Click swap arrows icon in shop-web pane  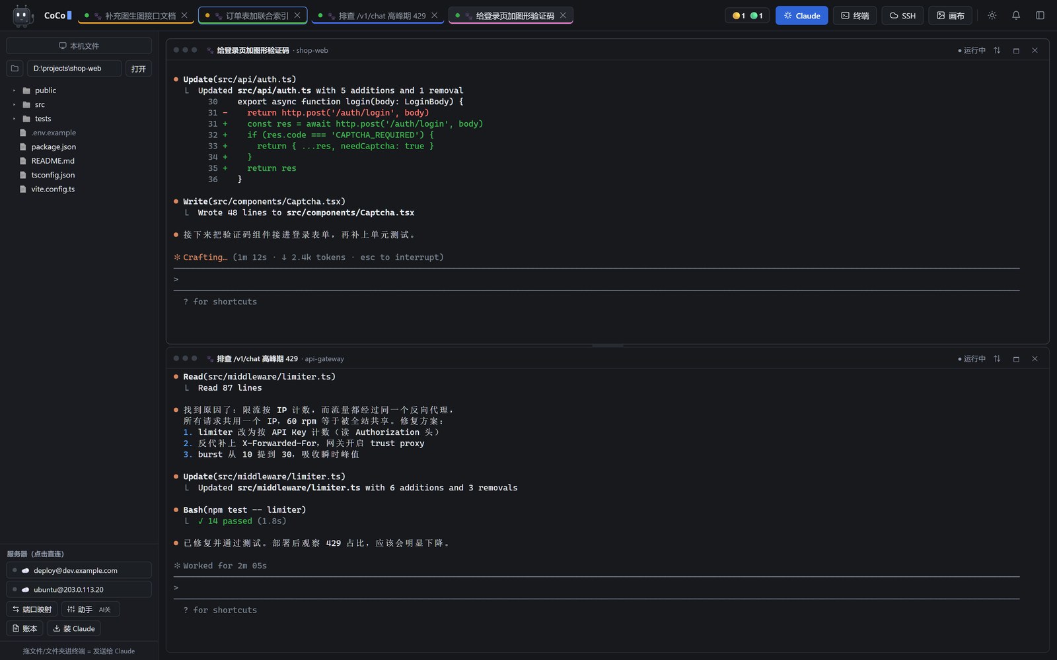pos(997,50)
